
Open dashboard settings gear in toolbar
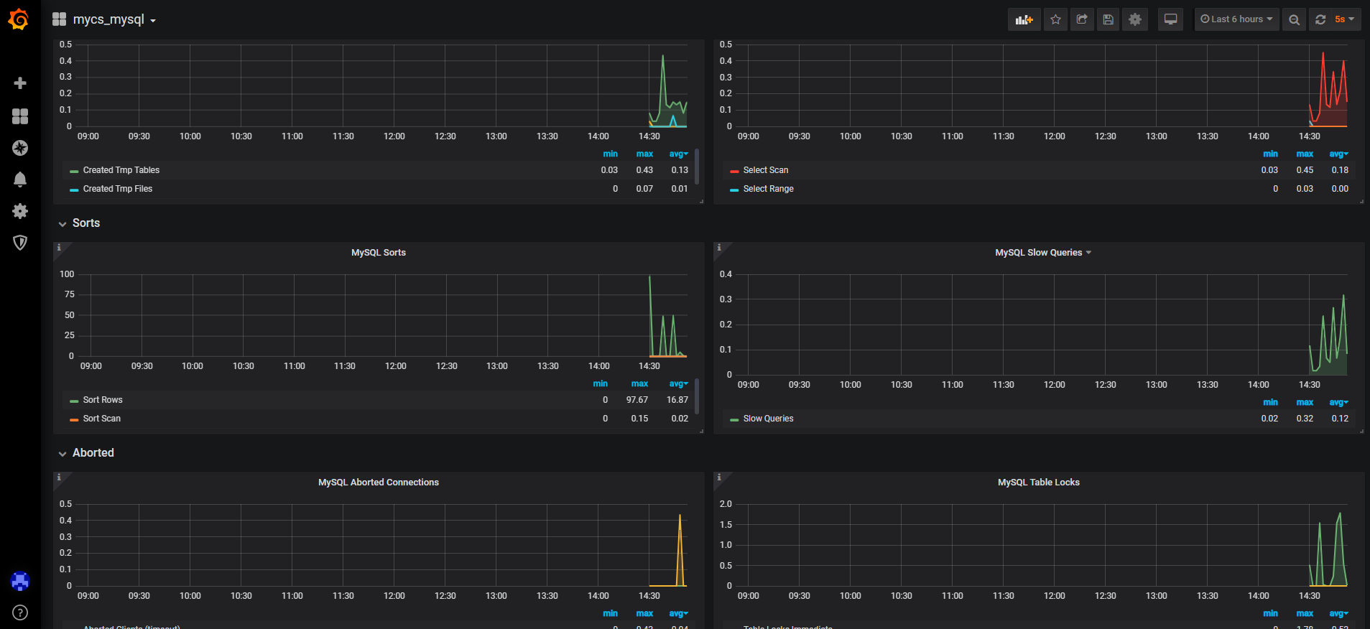point(1135,19)
